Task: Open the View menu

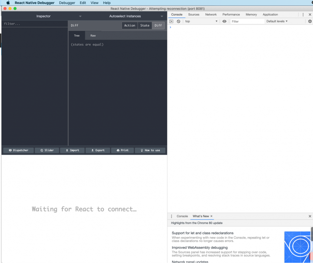Action: click(94, 3)
